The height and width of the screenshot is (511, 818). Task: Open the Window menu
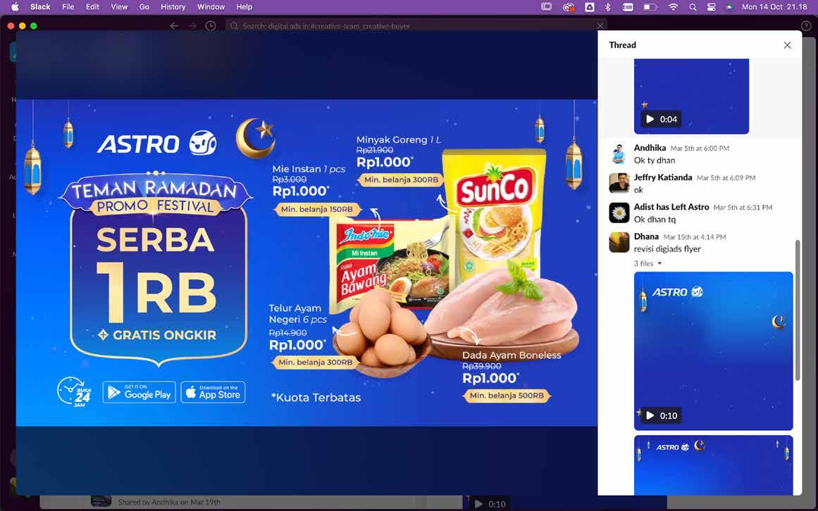211,7
